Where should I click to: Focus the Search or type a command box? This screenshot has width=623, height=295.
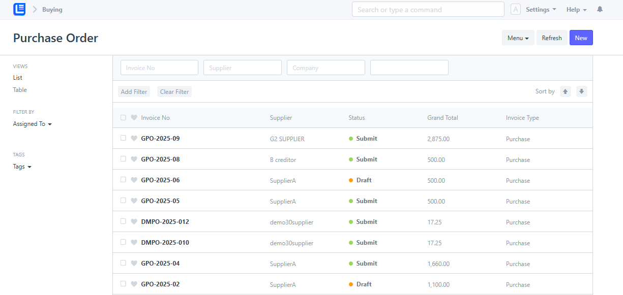point(428,9)
